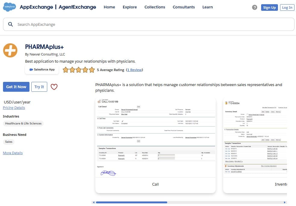This screenshot has width=296, height=206.
Task: Click the search magnifier icon
Action: coord(11,24)
